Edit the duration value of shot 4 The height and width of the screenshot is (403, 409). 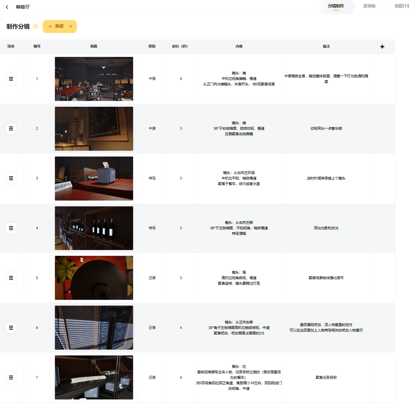[x=181, y=228]
